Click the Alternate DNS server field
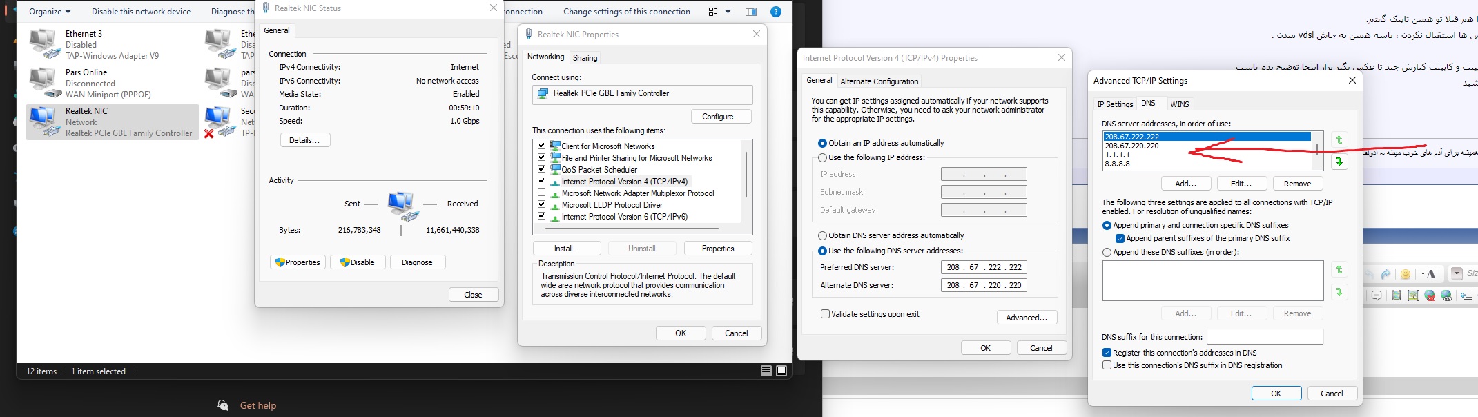The height and width of the screenshot is (417, 1478). coord(984,285)
